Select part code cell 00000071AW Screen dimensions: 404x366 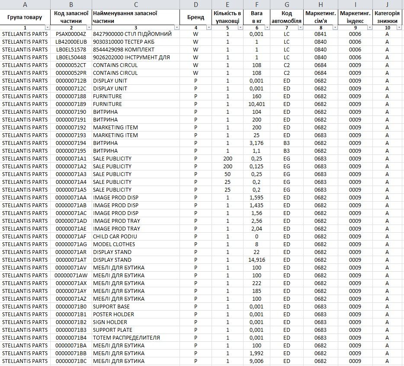click(x=71, y=276)
